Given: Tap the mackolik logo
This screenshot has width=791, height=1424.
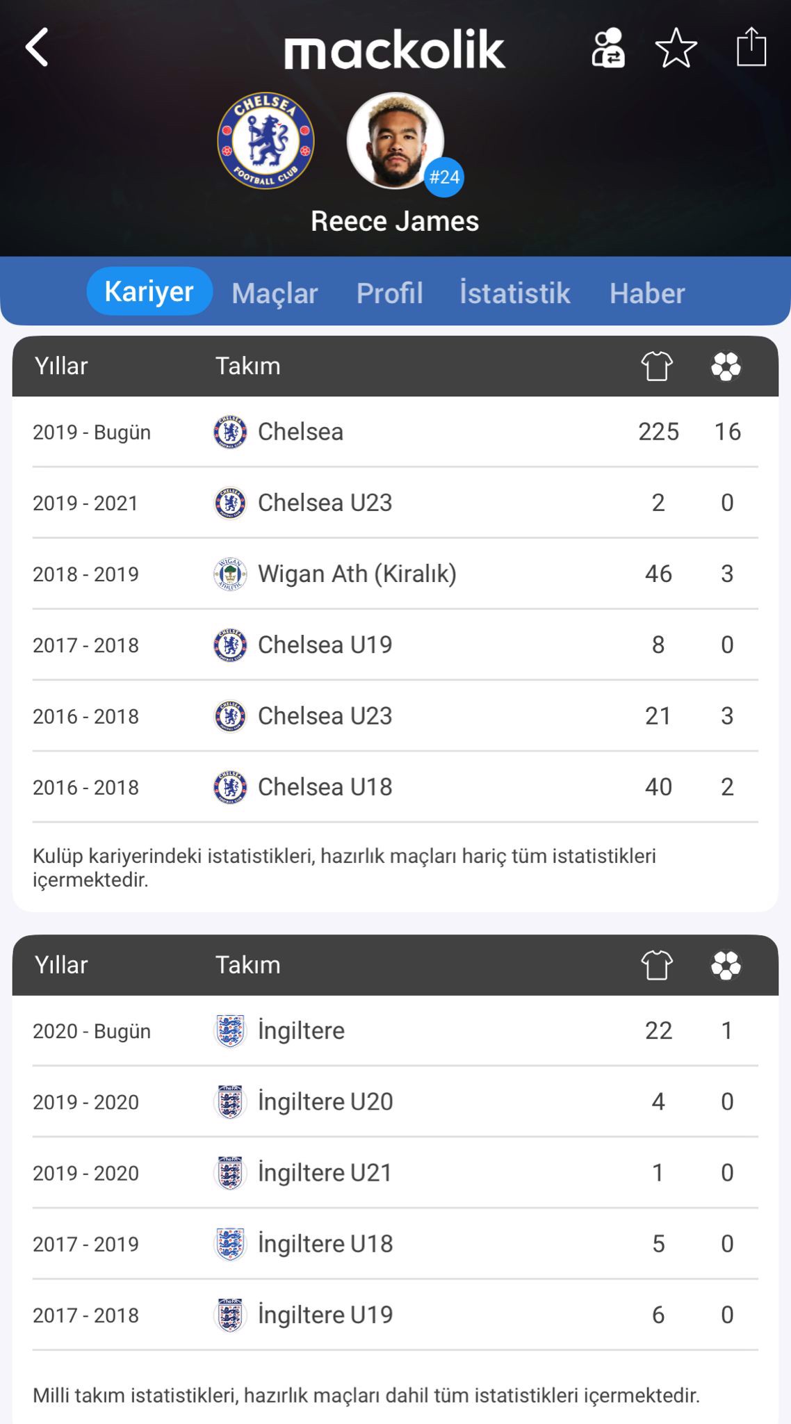Looking at the screenshot, I should click(x=395, y=49).
